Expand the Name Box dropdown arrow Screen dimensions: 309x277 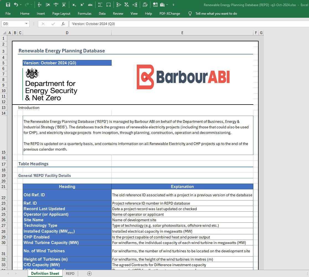pos(26,24)
